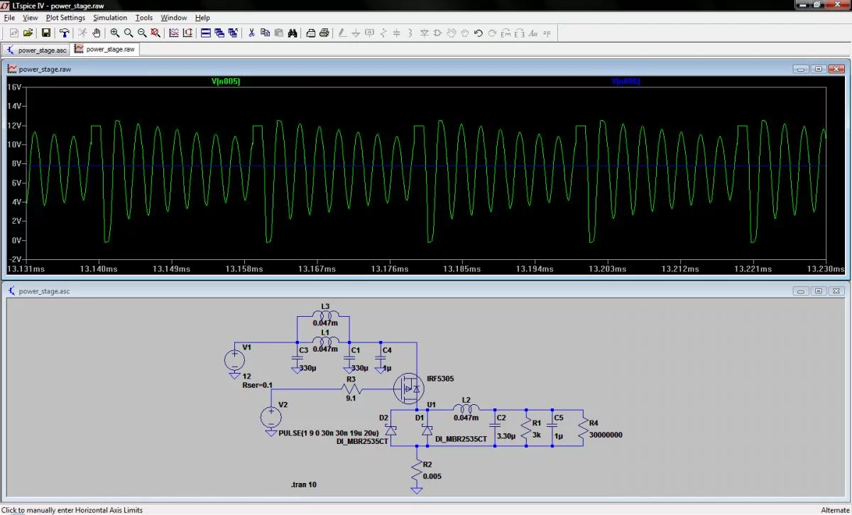Click the V(n005) green trace label
Screen dimensions: 852x515
coord(226,82)
